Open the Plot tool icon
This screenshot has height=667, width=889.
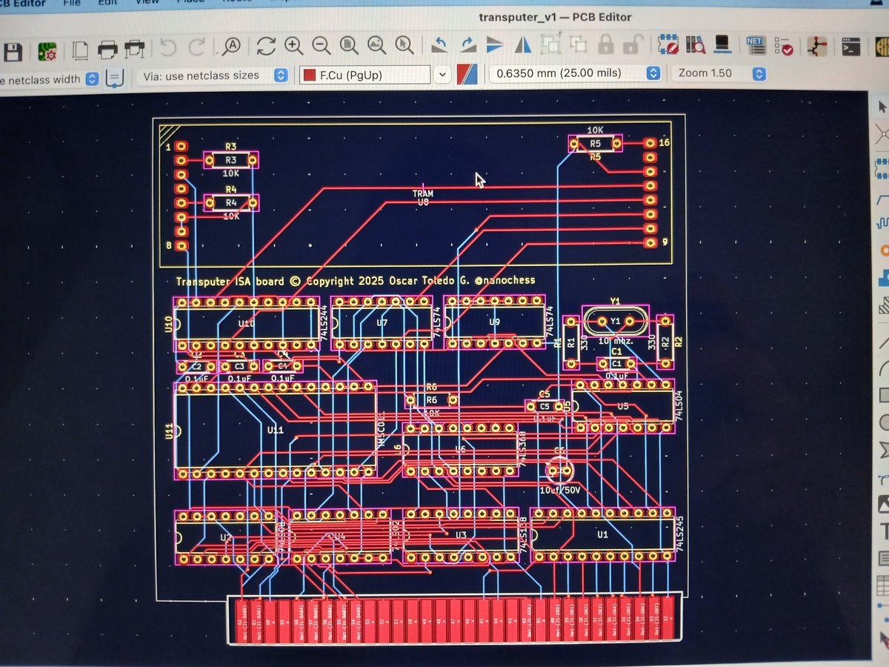point(135,49)
